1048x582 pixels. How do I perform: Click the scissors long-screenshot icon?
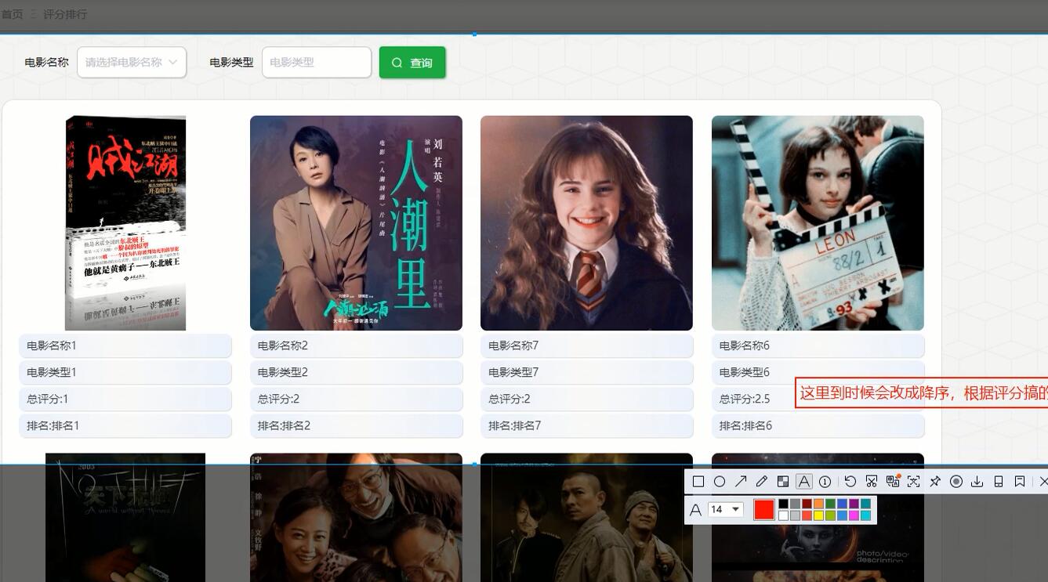pyautogui.click(x=872, y=482)
